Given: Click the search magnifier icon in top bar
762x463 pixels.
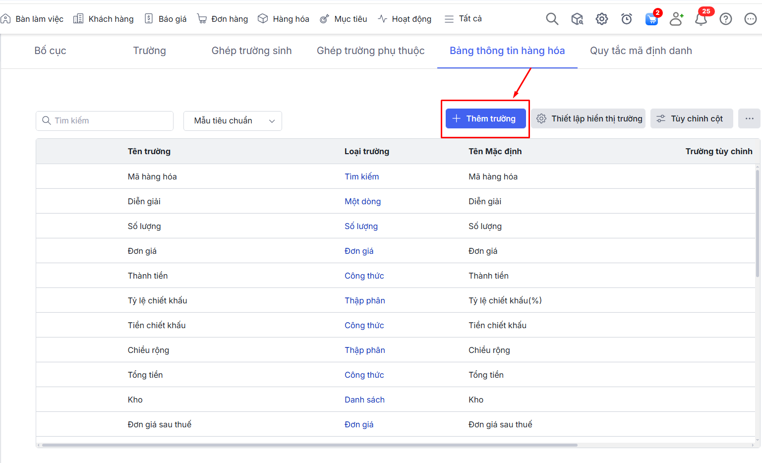Looking at the screenshot, I should (552, 19).
